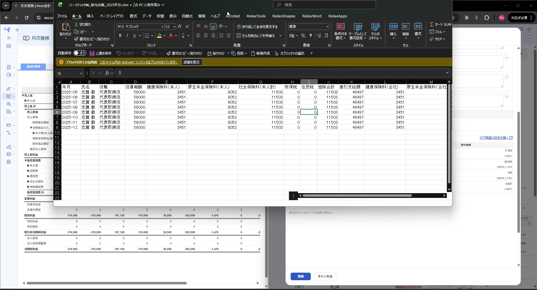This screenshot has width=537, height=290.
Task: Click the insert function fx icon
Action: 107,73
